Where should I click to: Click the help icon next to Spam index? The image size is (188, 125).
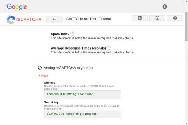click(72, 34)
